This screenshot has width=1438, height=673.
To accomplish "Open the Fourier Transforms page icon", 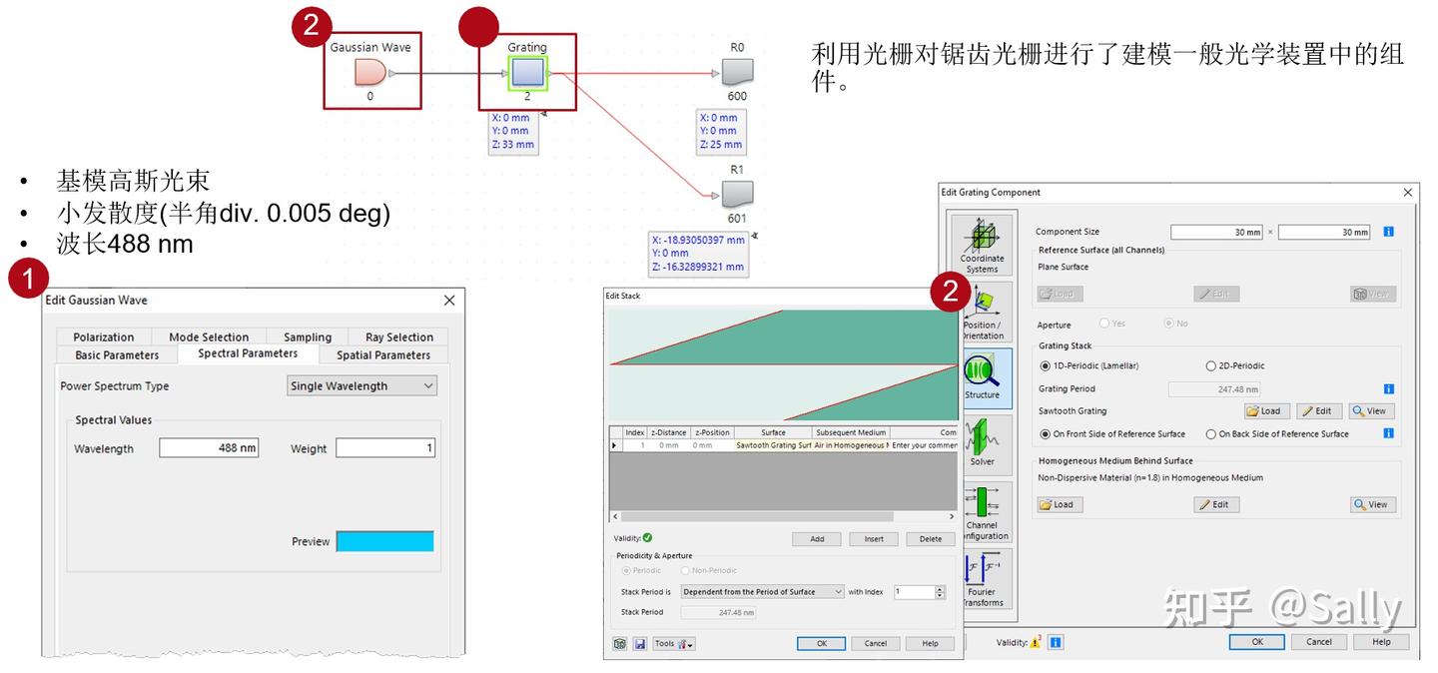I will tap(982, 579).
